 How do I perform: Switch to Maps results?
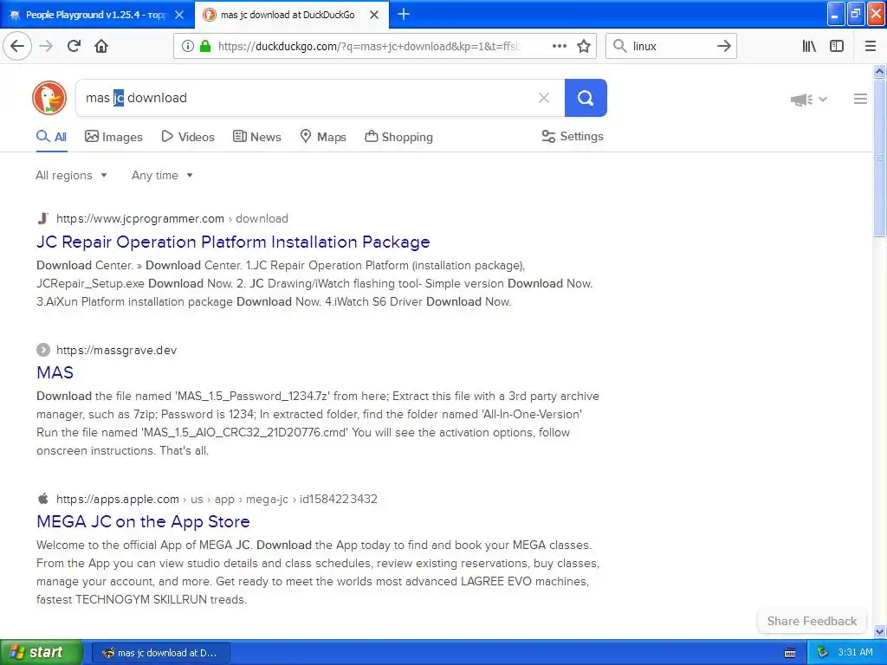[323, 137]
